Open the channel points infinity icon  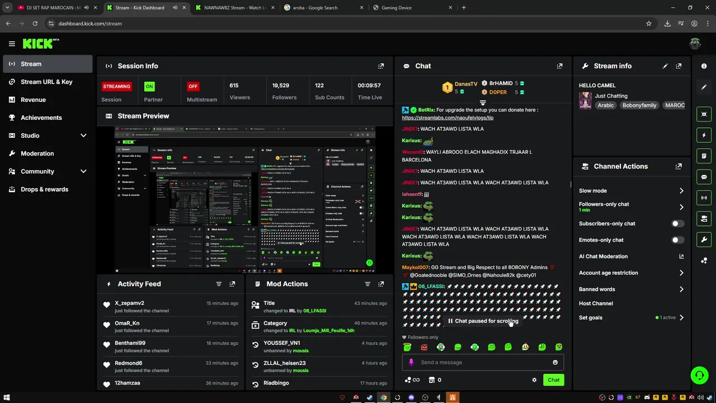tap(412, 380)
